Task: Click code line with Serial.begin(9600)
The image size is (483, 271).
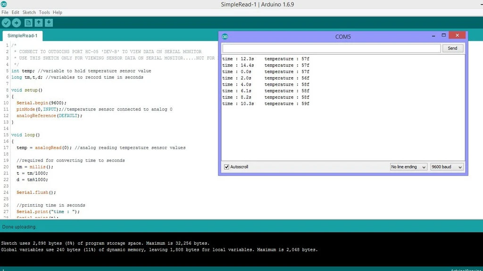Action: coord(42,103)
